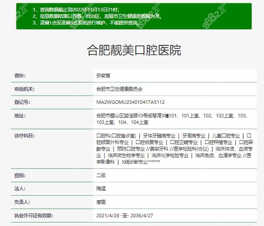
Task: Click the 法人 label
Action: (x=20, y=188)
